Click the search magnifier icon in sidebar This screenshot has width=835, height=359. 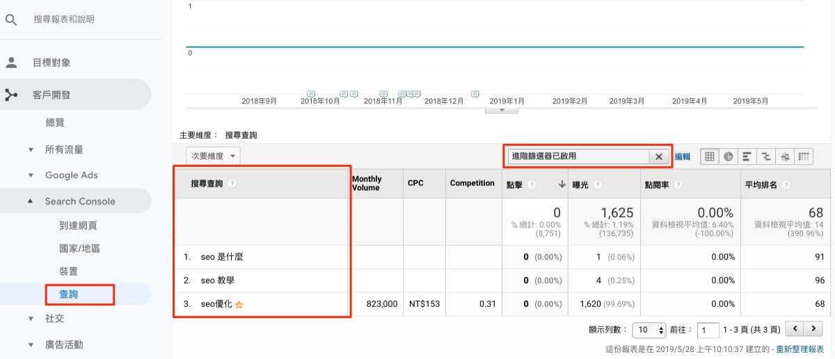coord(11,19)
